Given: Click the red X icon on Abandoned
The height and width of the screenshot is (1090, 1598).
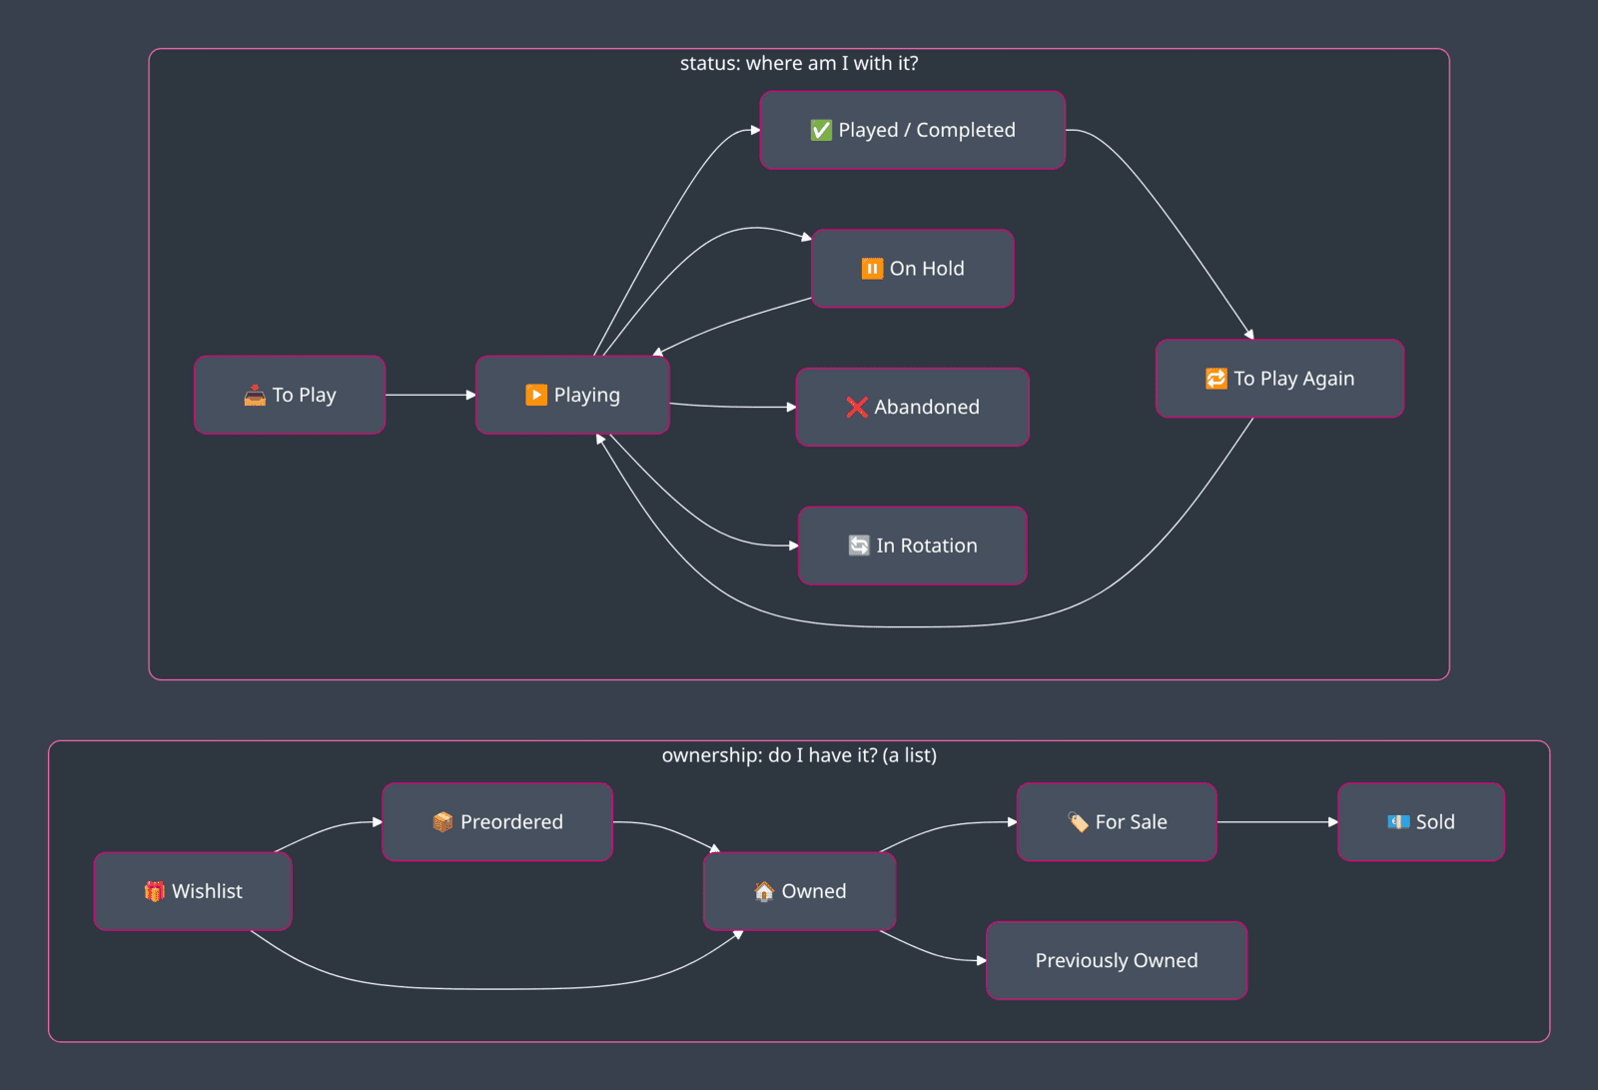Looking at the screenshot, I should pyautogui.click(x=857, y=407).
